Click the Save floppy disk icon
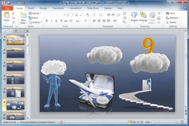The height and width of the screenshot is (126, 189). click(9, 3)
